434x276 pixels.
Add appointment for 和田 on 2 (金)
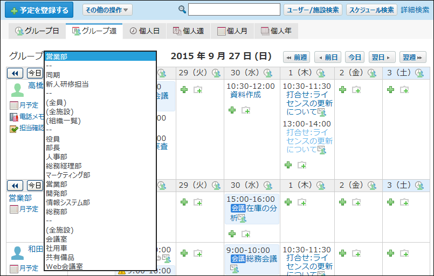(343, 253)
